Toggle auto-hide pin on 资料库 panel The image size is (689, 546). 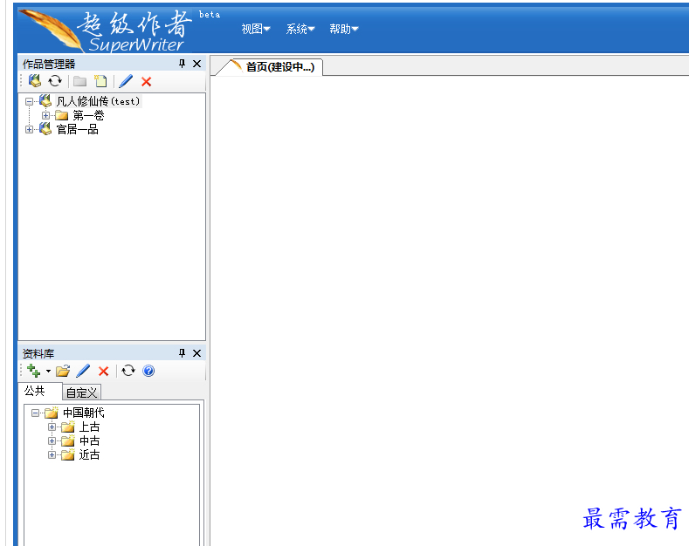pyautogui.click(x=183, y=353)
